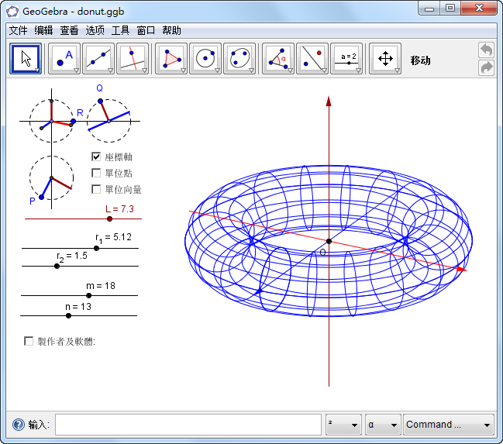
Task: Select the Slider a=2 tool
Action: (346, 58)
